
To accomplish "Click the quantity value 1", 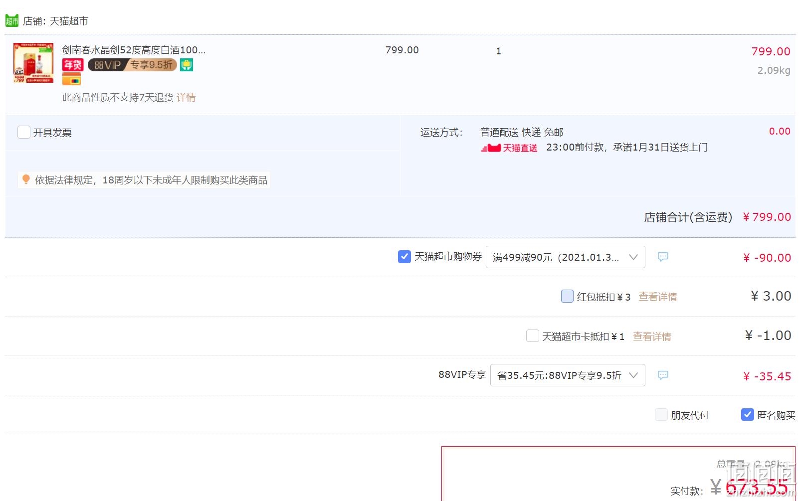I will [498, 51].
